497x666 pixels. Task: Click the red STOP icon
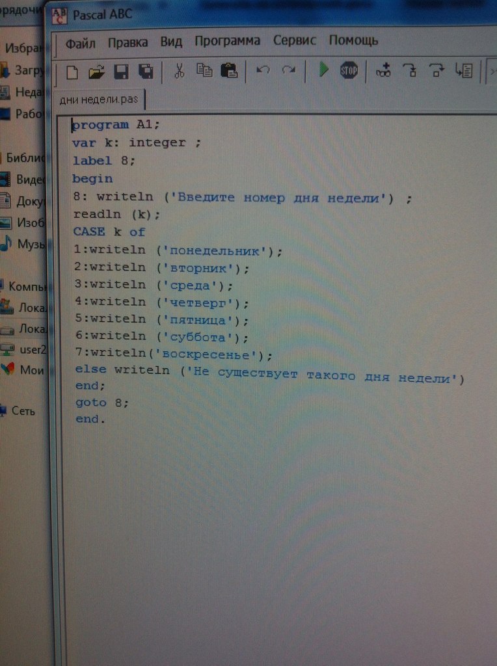(349, 70)
